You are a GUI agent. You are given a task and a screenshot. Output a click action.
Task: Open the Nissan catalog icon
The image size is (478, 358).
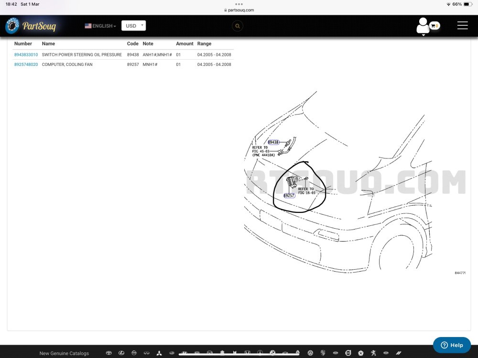click(x=134, y=353)
